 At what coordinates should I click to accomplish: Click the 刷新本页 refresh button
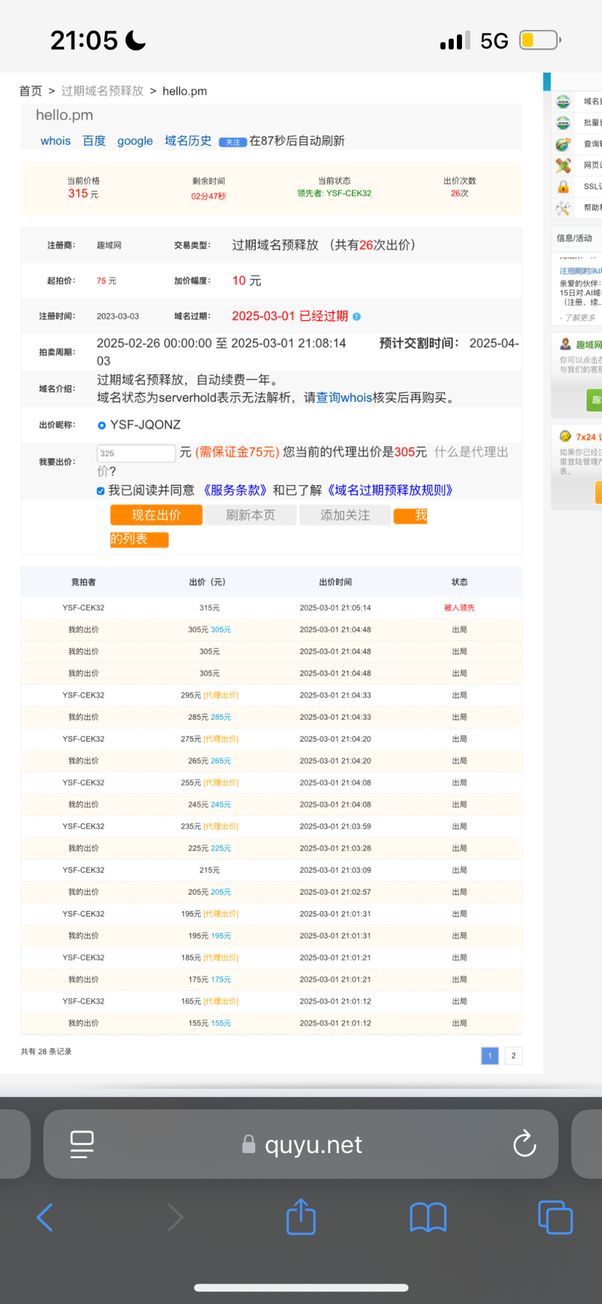click(251, 515)
